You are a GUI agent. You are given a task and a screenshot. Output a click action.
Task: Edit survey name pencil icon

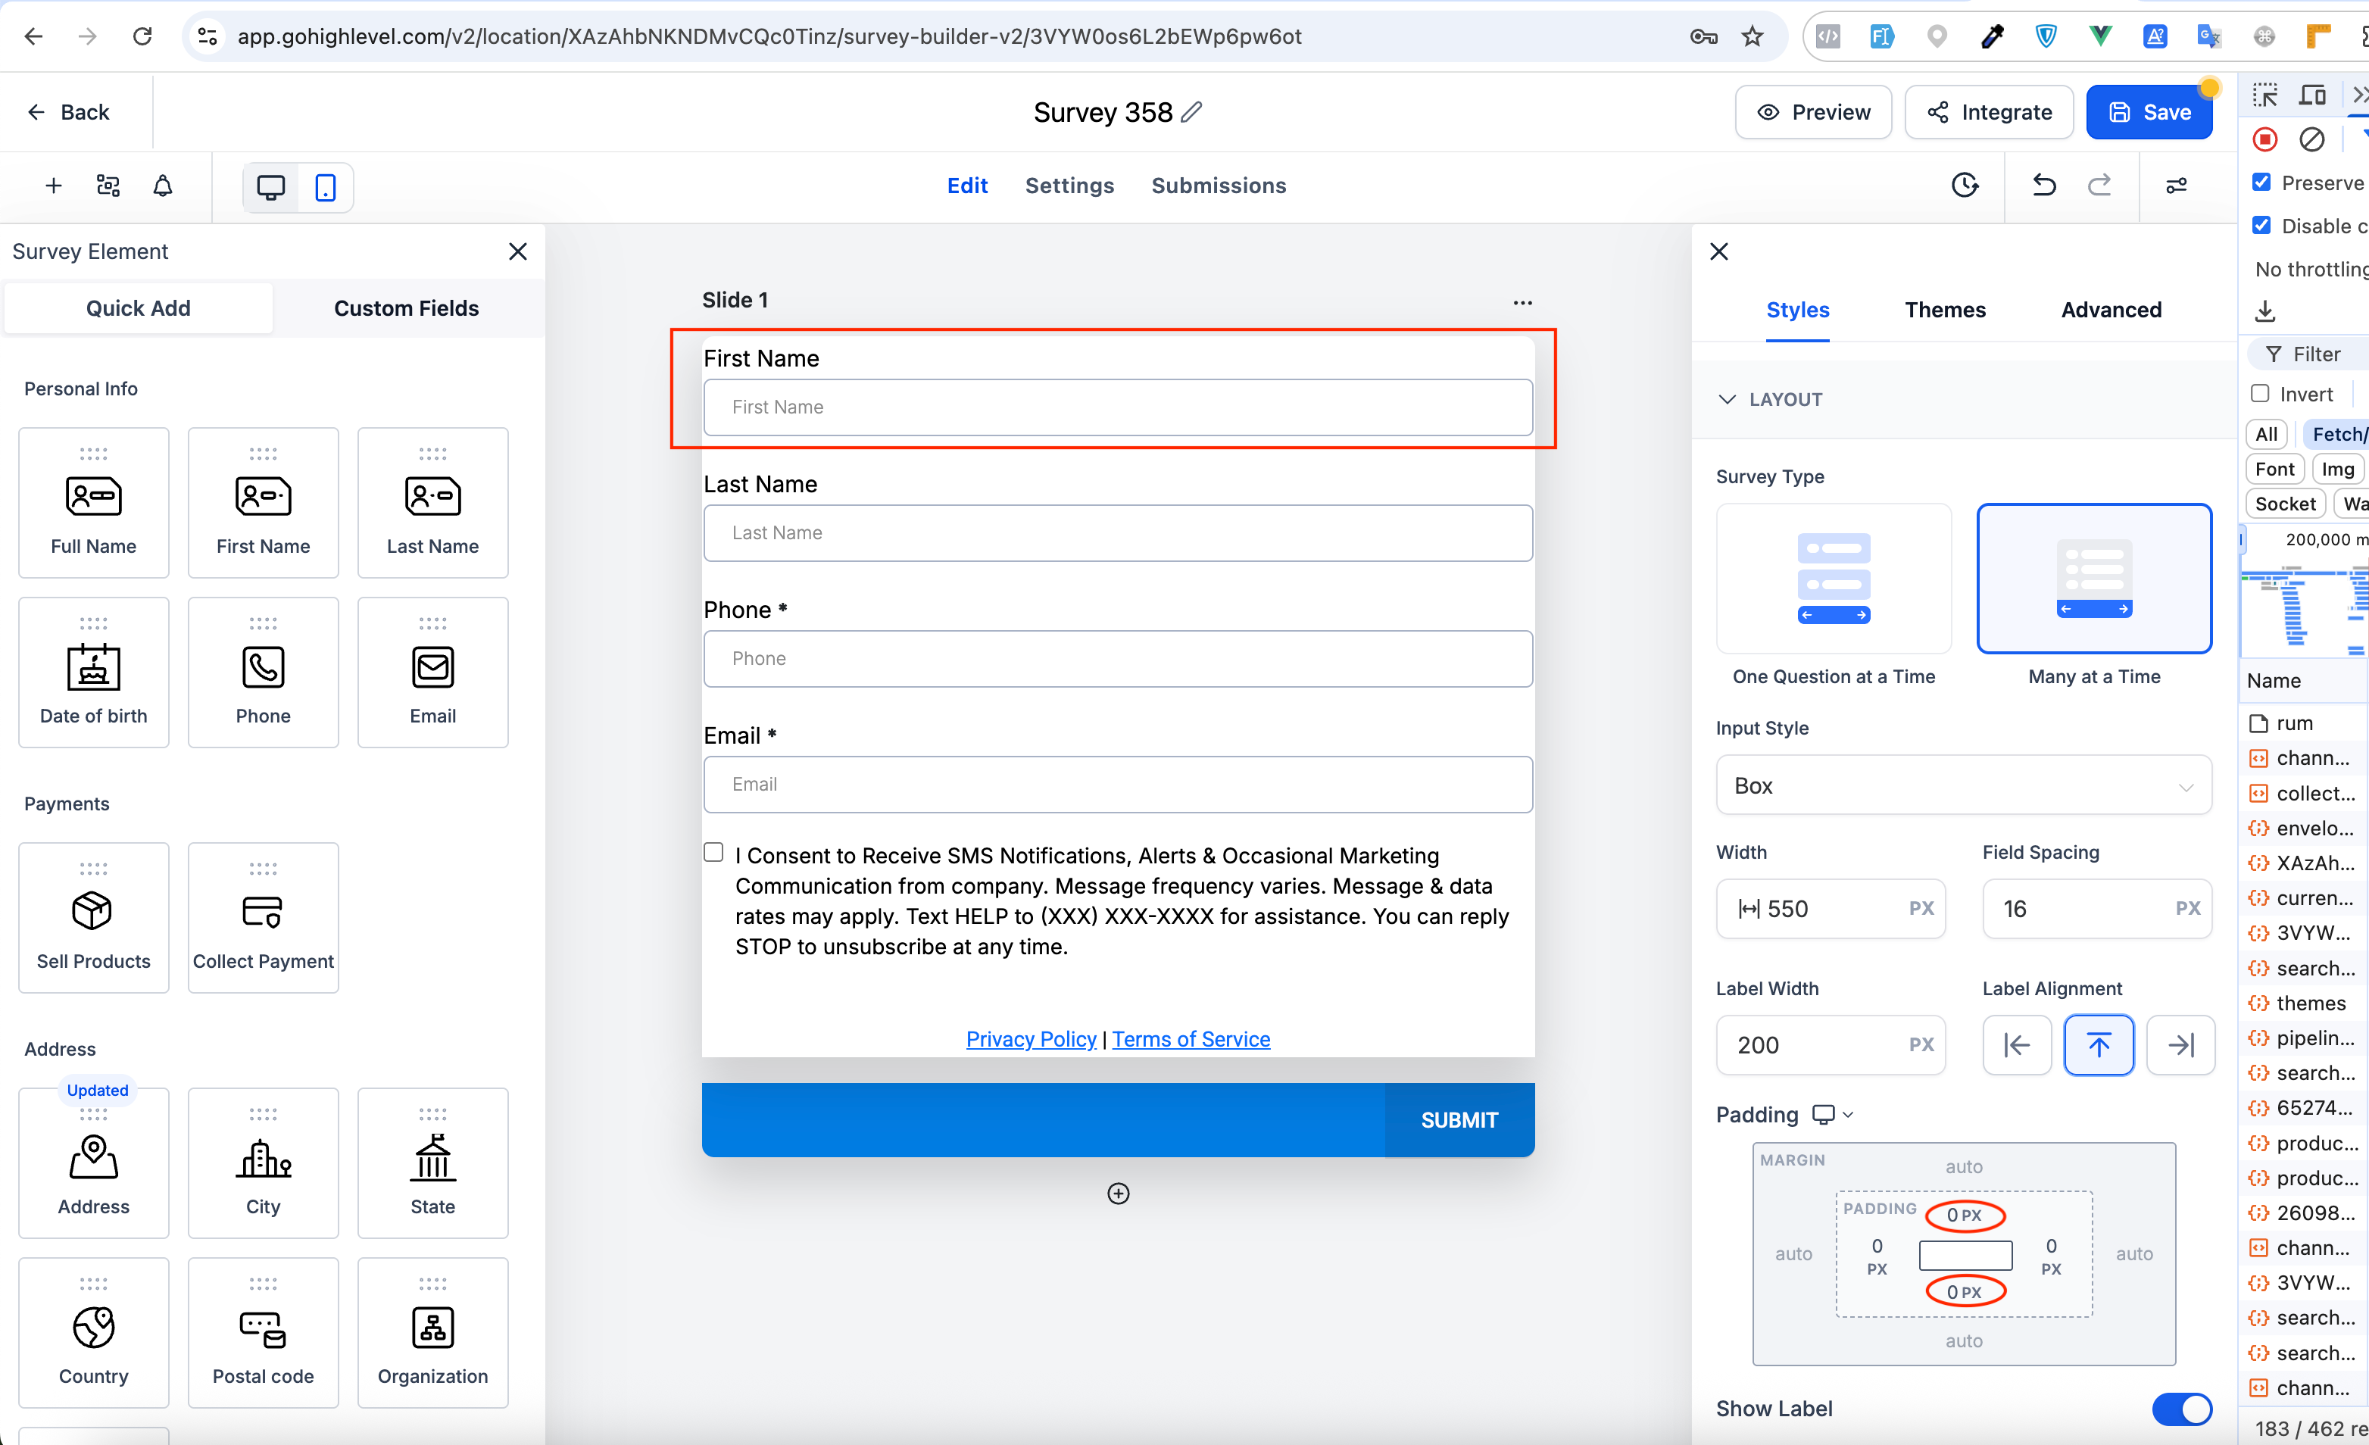[x=1191, y=113]
